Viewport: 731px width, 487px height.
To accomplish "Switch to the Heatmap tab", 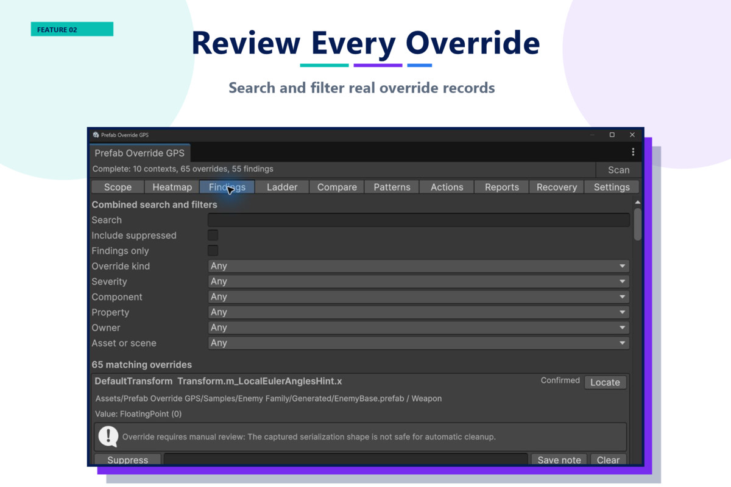I will (x=172, y=187).
